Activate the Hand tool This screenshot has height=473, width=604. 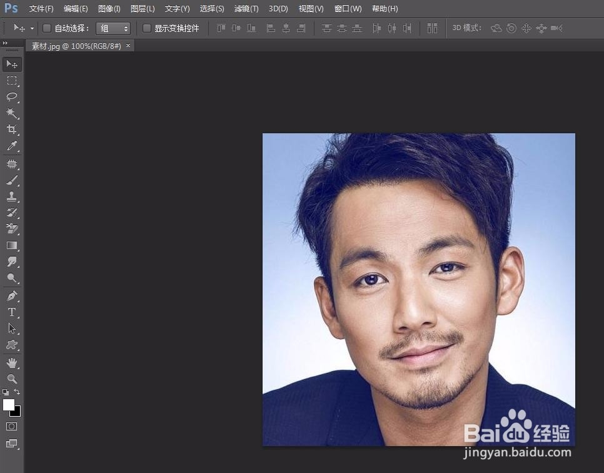point(12,362)
